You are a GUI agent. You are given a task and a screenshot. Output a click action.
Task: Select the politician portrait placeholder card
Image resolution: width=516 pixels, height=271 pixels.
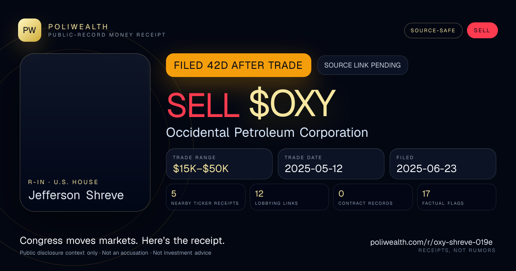(85, 132)
